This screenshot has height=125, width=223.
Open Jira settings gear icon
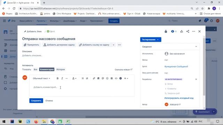click(212, 21)
